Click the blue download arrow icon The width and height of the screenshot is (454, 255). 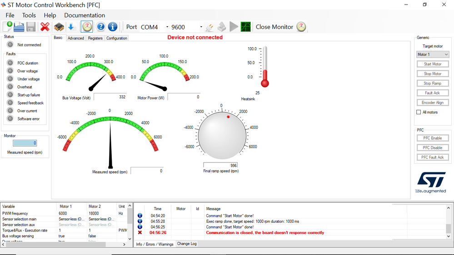point(72,27)
